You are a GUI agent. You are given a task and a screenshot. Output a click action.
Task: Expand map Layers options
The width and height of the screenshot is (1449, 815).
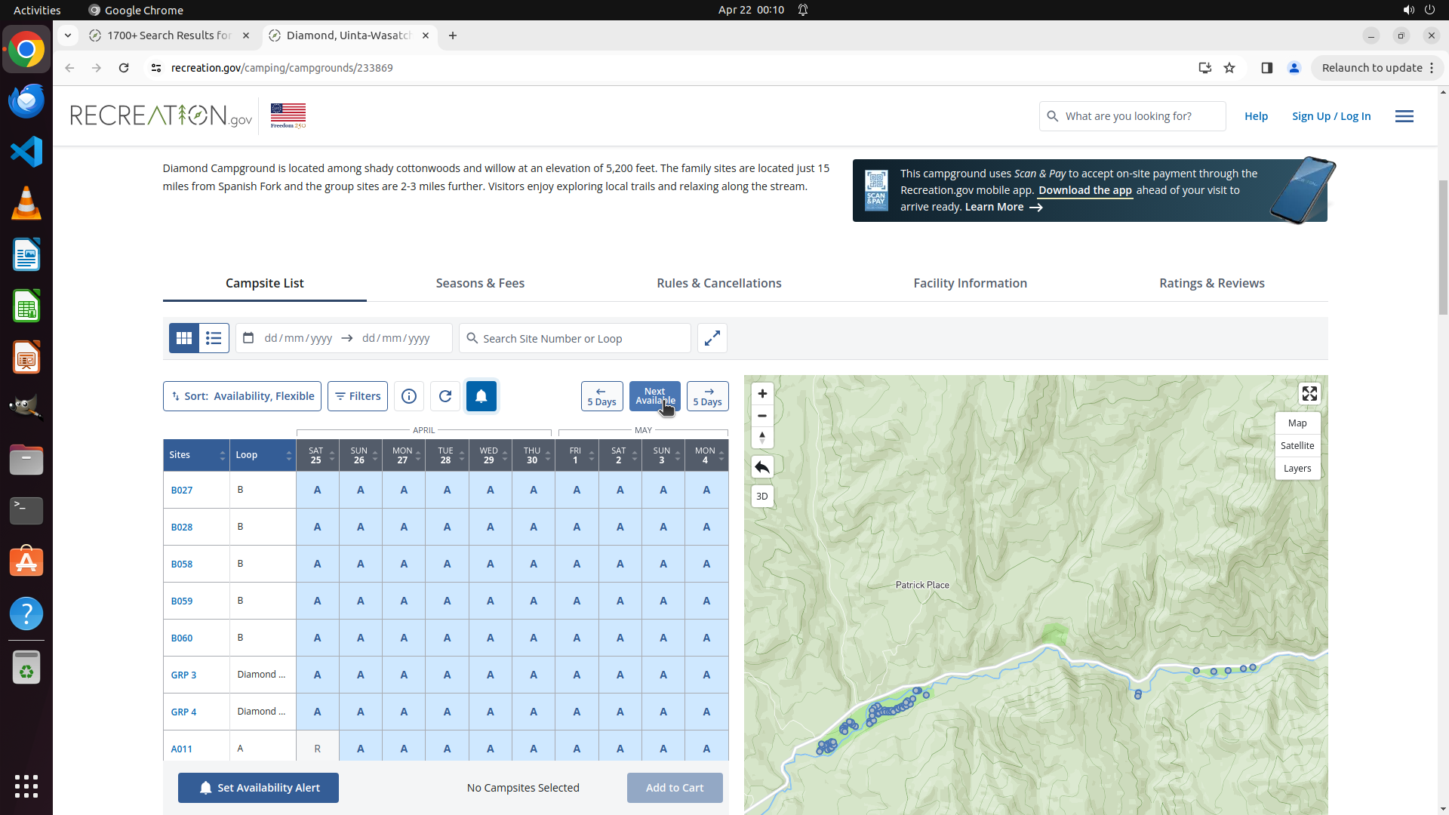click(1297, 469)
